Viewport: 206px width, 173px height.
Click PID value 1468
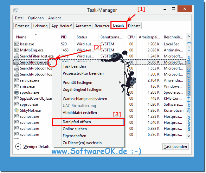click(65, 50)
